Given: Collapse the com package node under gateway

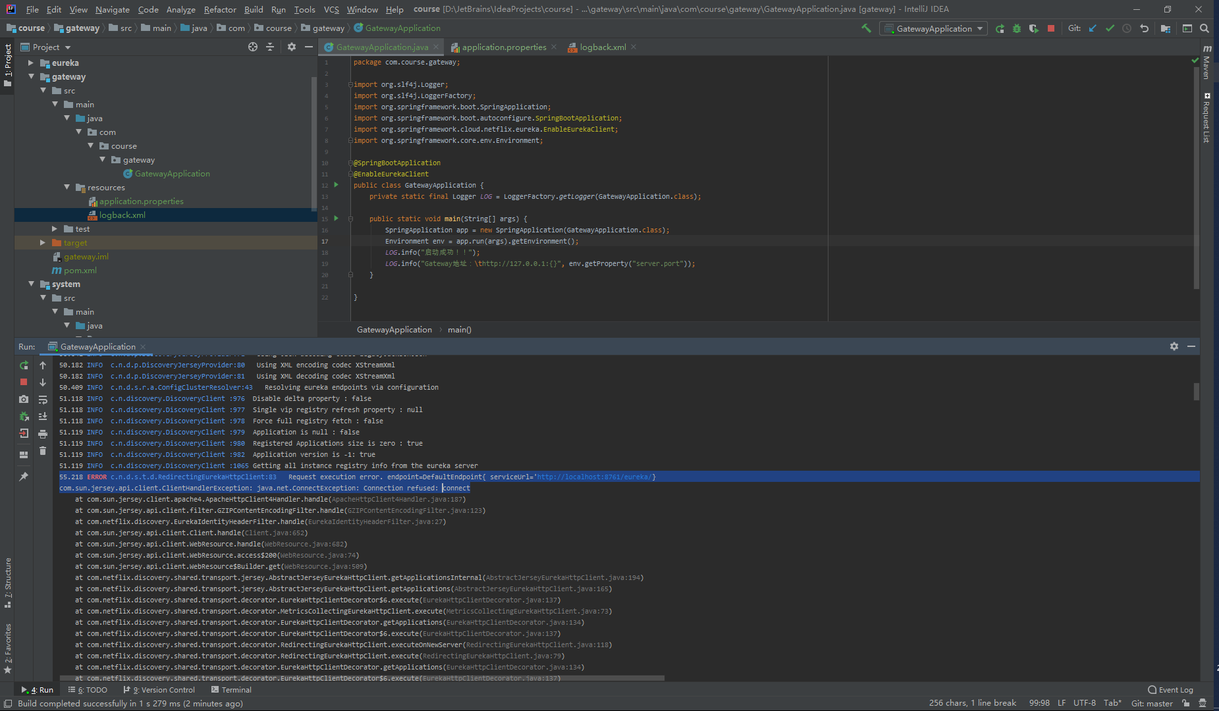Looking at the screenshot, I should coord(78,132).
